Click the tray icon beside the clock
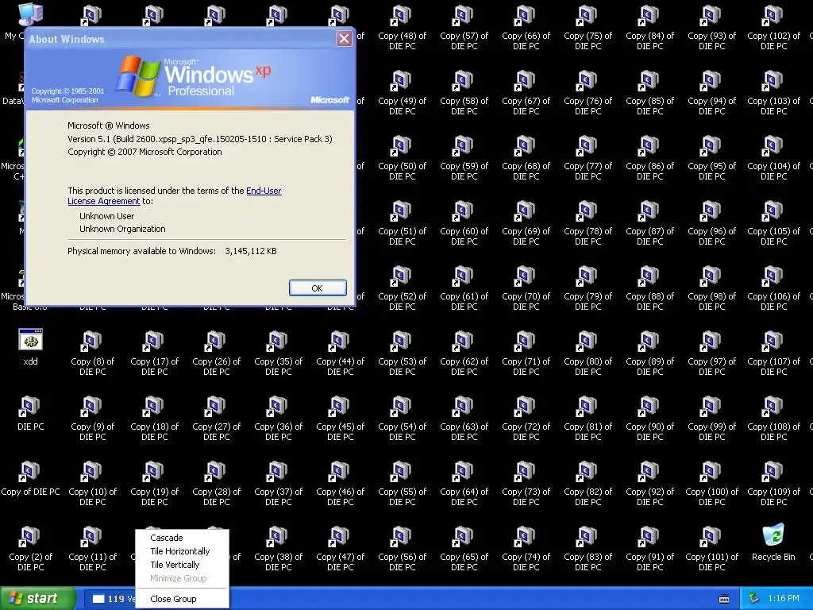Image resolution: width=813 pixels, height=610 pixels. tap(754, 599)
